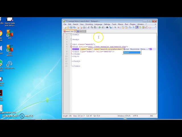Click the toolbar overflow chevron
This screenshot has width=182, height=137.
[x=156, y=27]
